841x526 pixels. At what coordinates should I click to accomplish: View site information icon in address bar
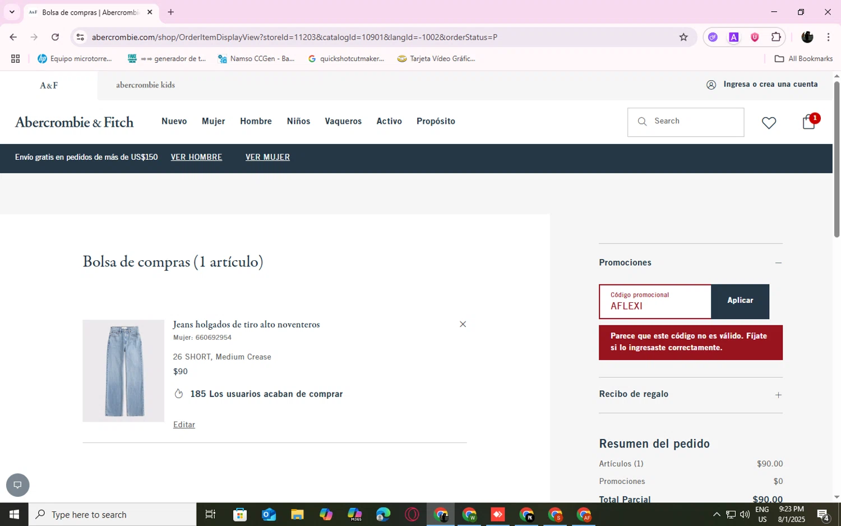point(80,37)
